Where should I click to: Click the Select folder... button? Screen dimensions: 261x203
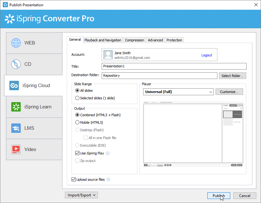click(x=232, y=76)
